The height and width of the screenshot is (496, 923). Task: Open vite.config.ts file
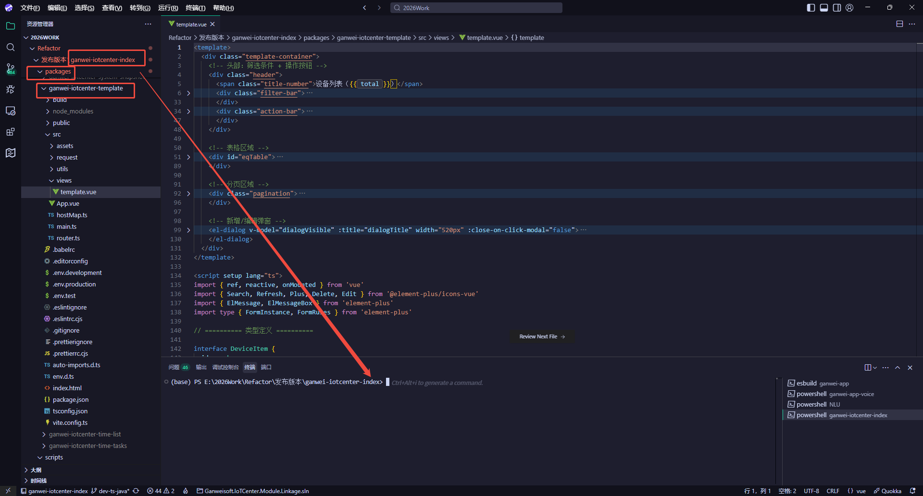(x=70, y=423)
